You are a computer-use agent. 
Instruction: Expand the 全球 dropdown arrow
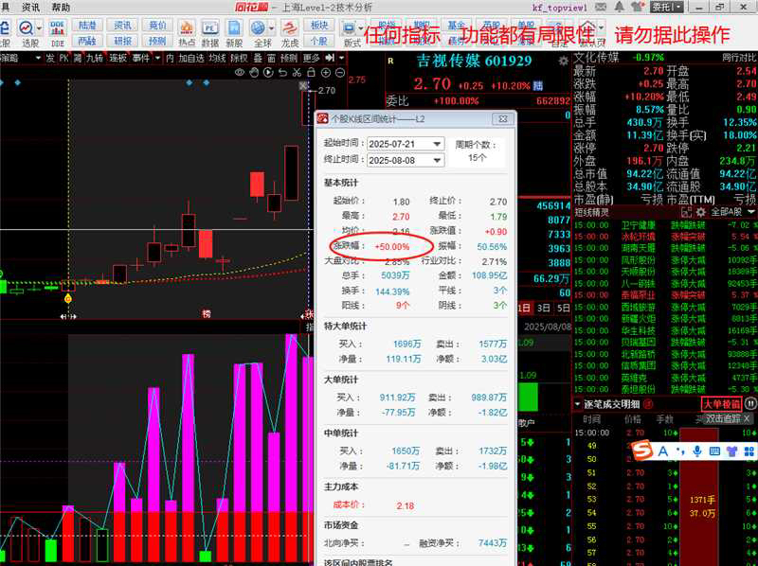(271, 28)
